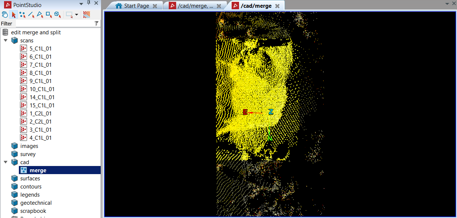Choose the triangle facet selection tool
457x218 pixels.
coord(40,15)
